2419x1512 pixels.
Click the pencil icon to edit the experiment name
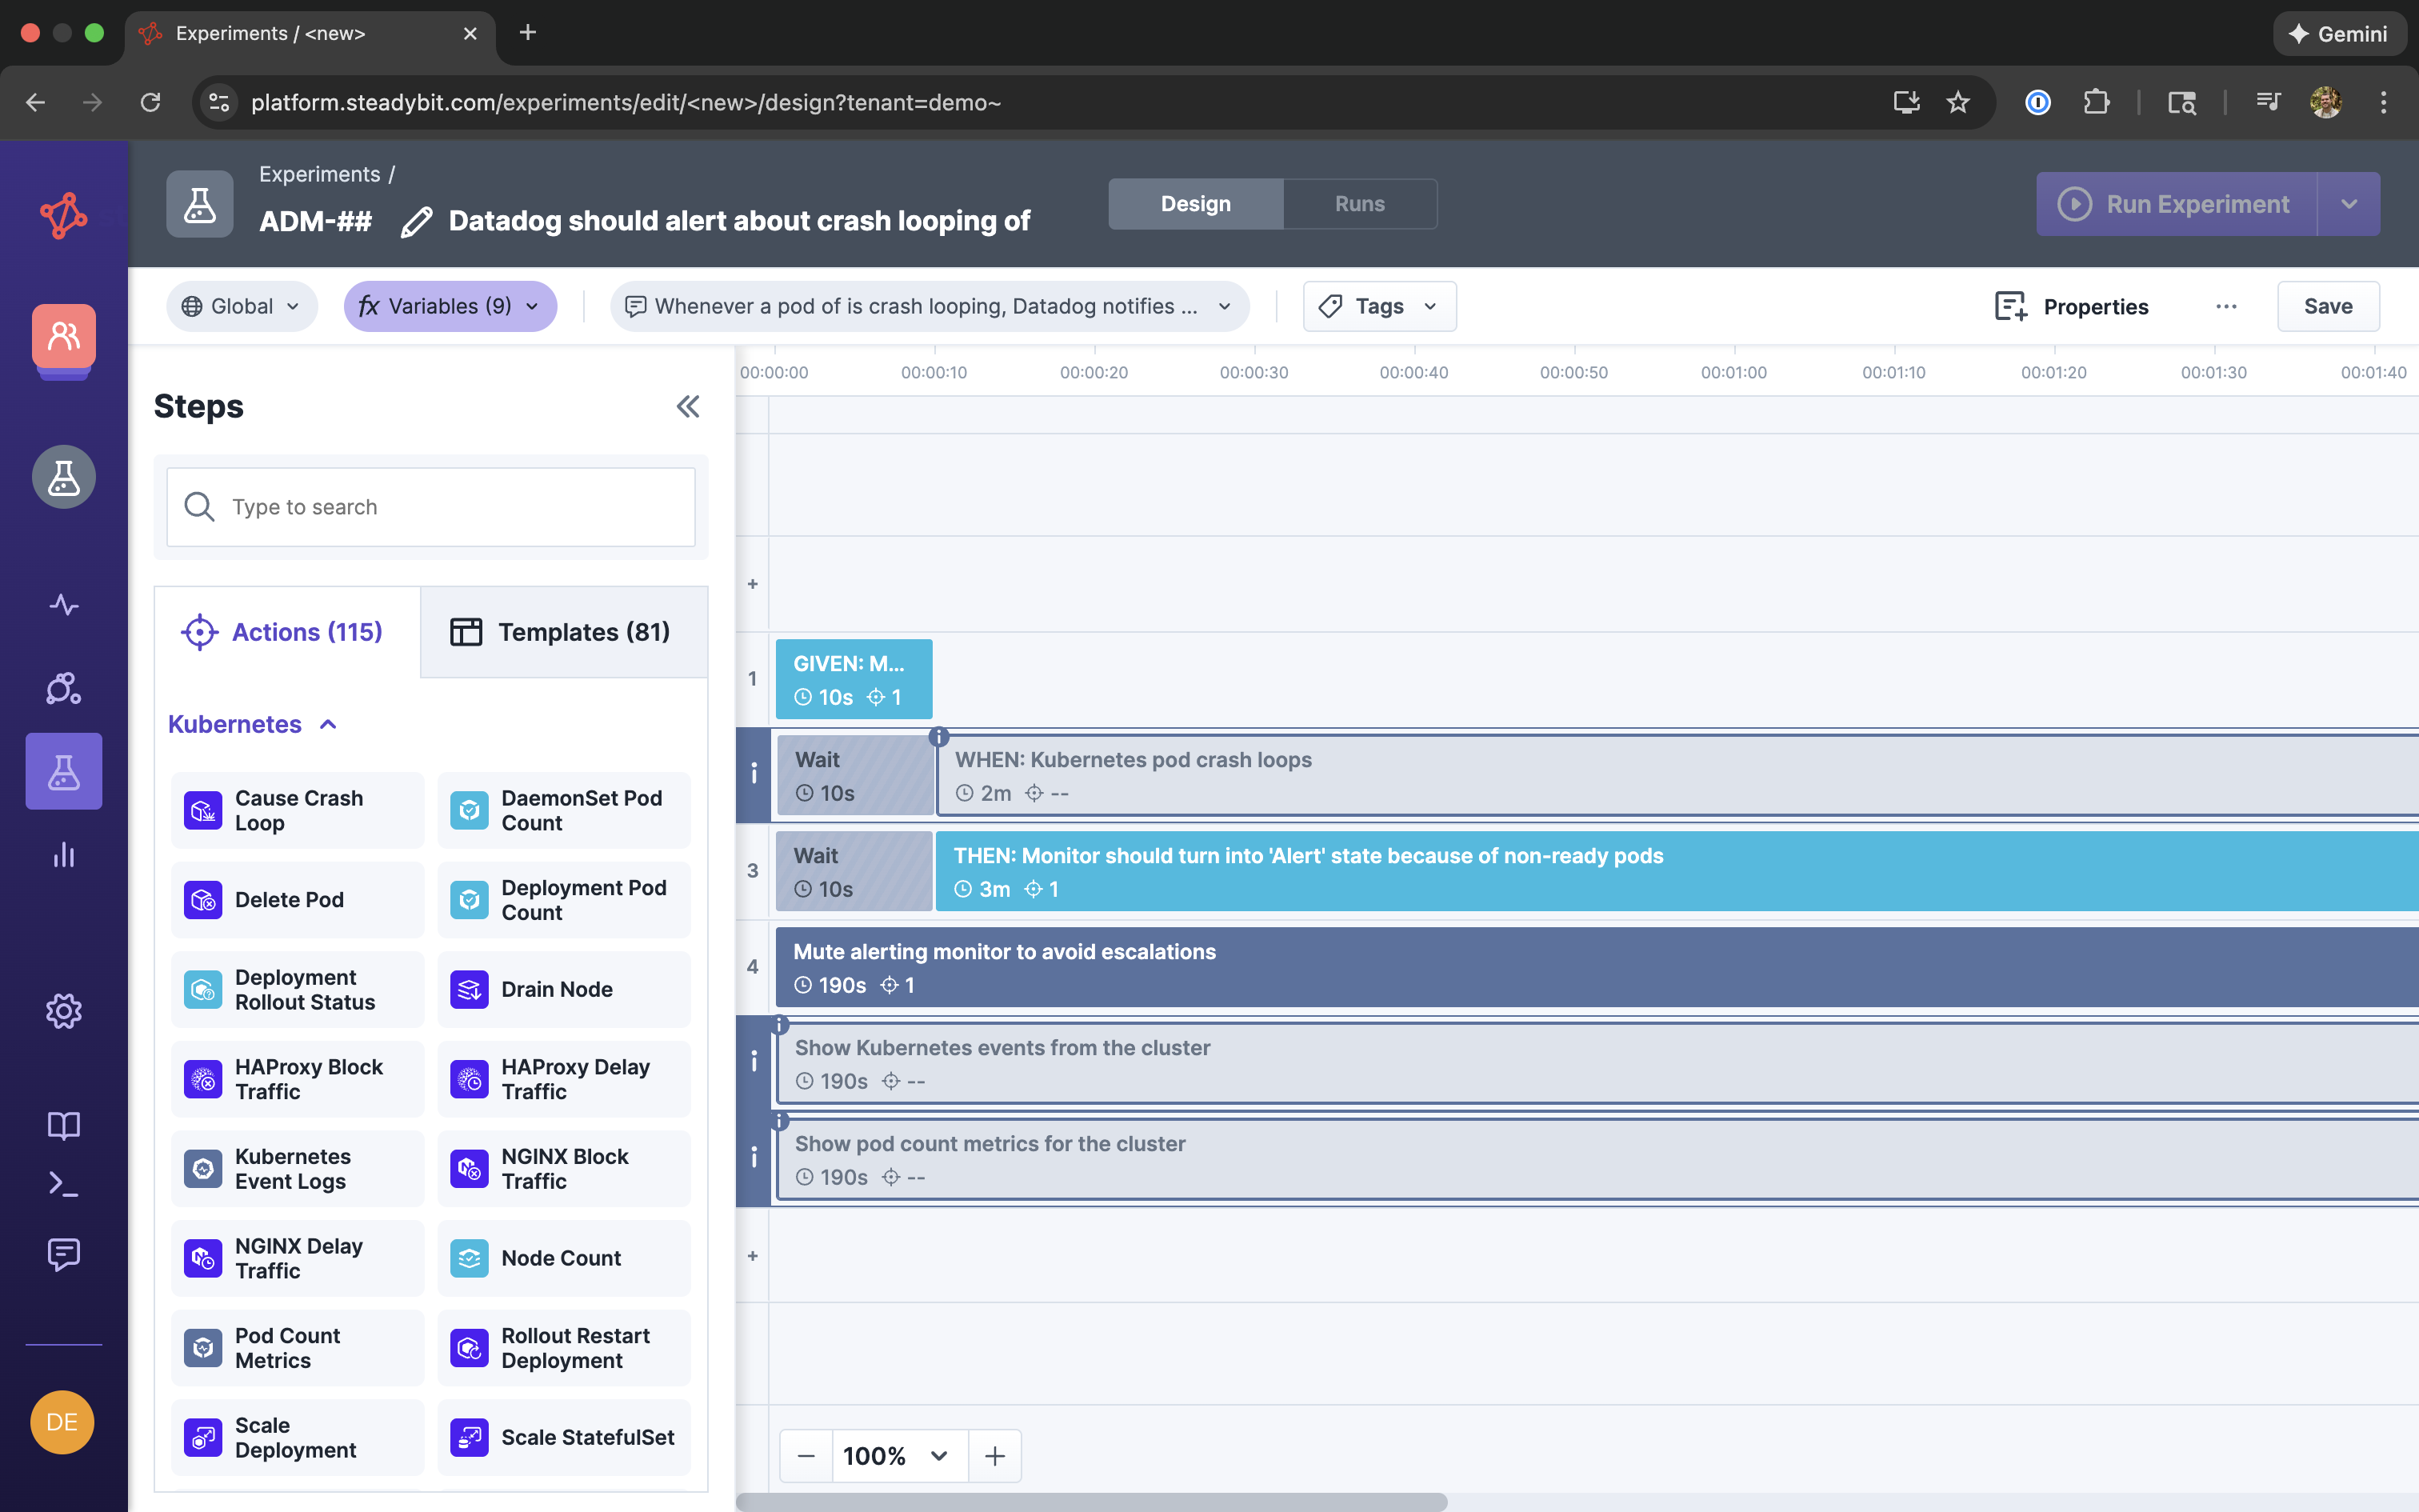click(416, 221)
